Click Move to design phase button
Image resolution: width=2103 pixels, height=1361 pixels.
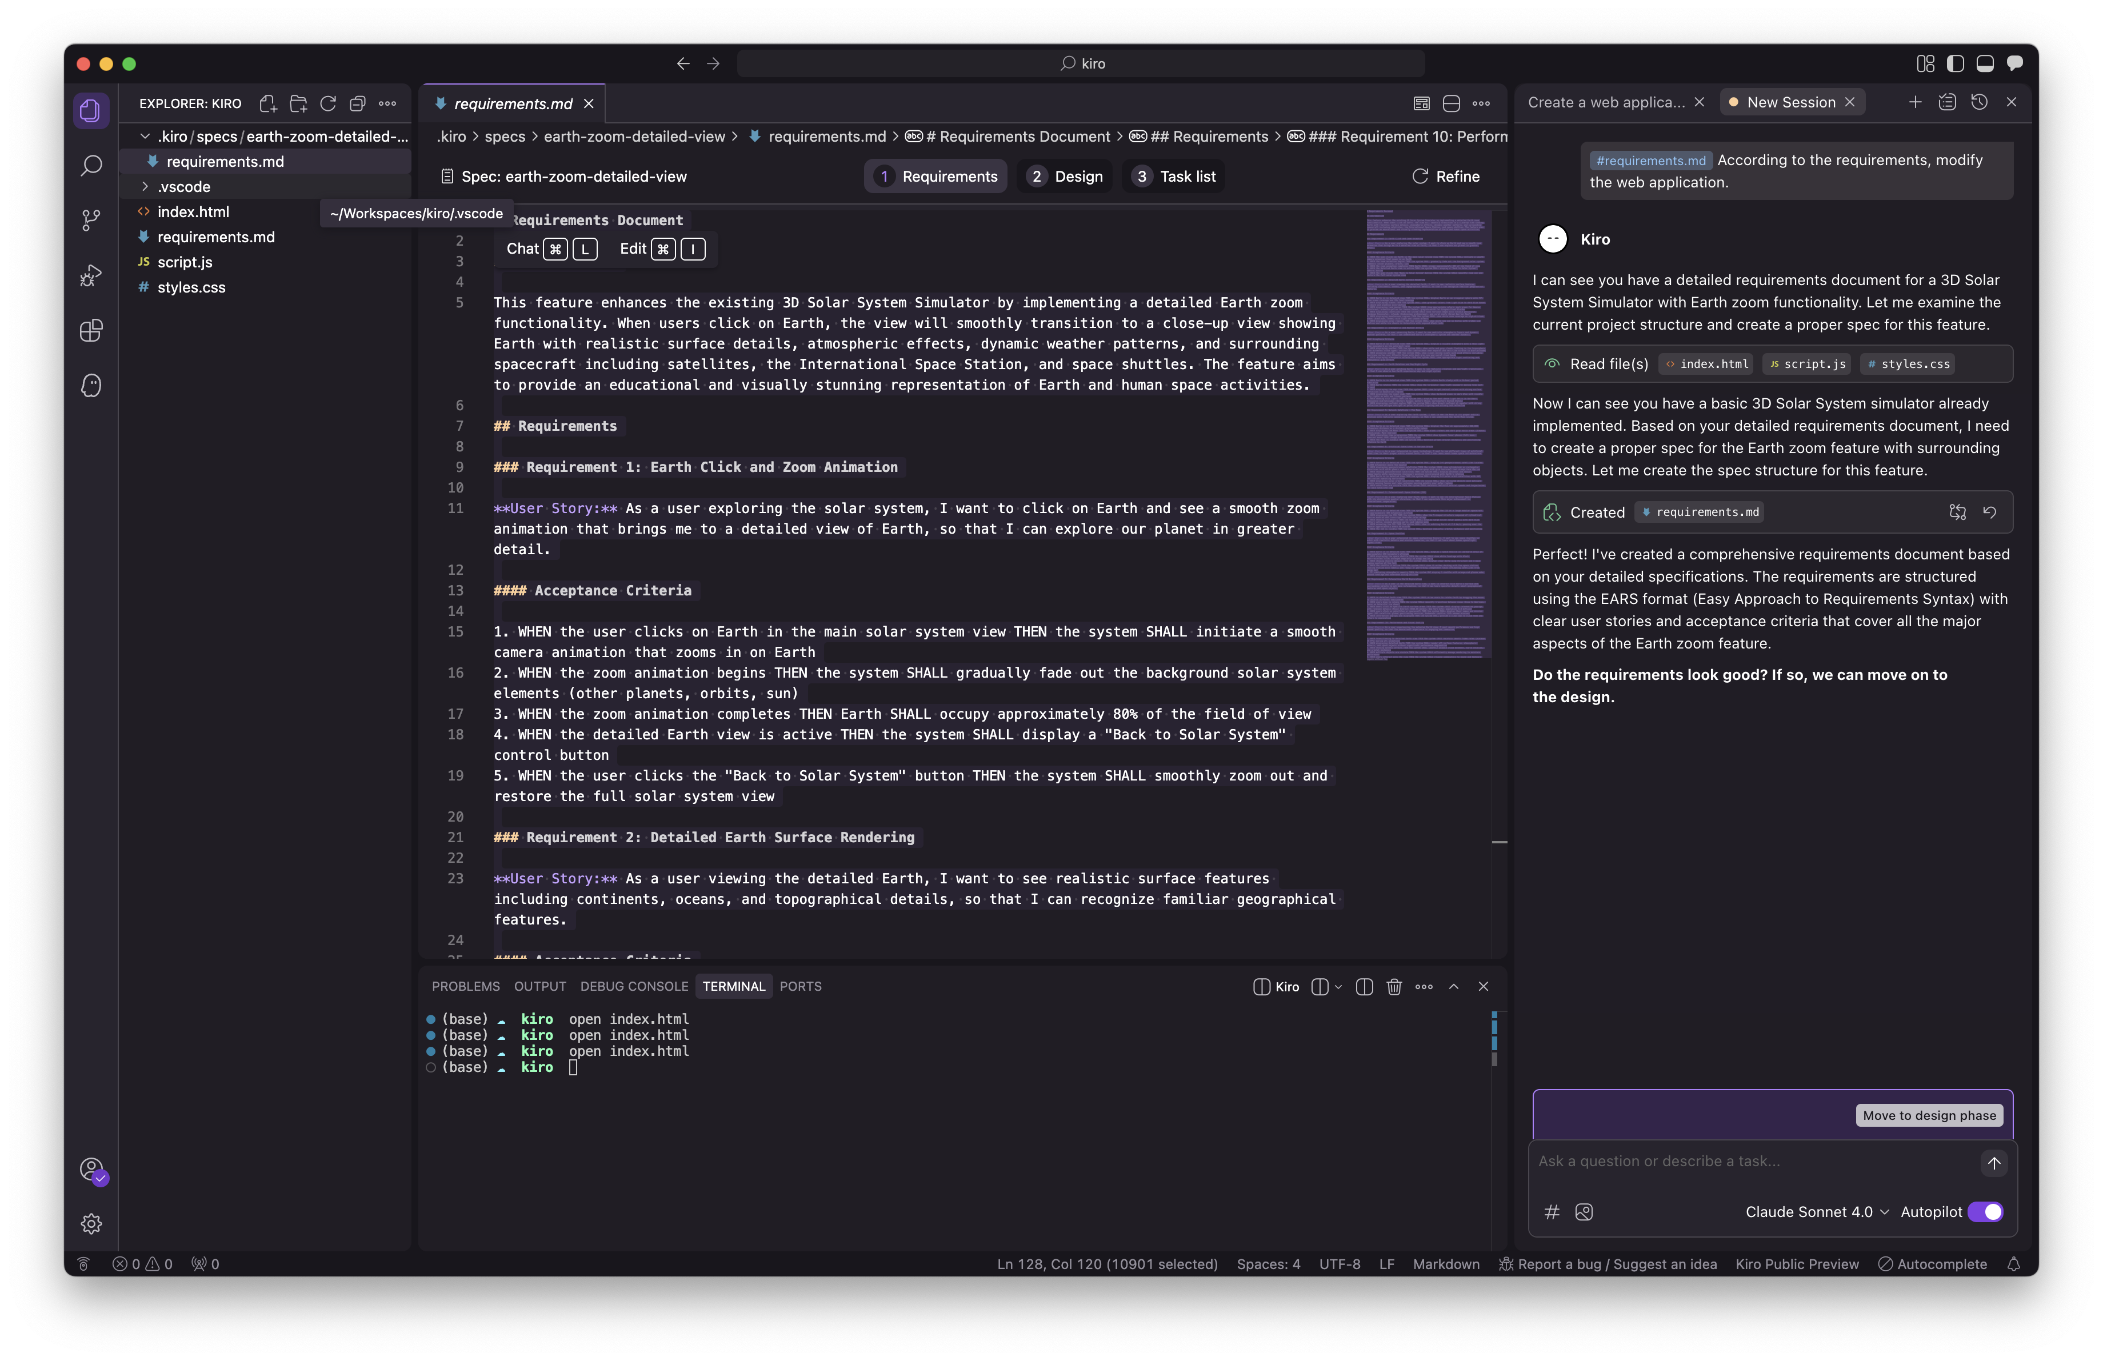tap(1930, 1115)
